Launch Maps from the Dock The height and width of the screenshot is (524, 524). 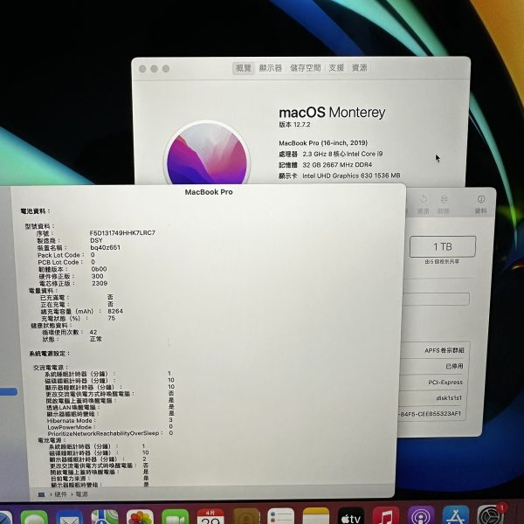[105, 517]
